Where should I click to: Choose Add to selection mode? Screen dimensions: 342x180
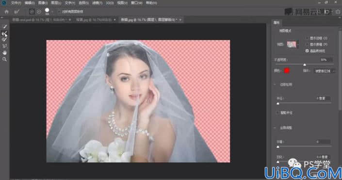tap(32, 12)
